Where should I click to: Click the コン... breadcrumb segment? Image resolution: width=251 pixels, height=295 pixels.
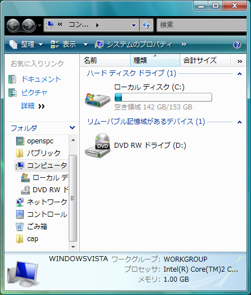79,24
